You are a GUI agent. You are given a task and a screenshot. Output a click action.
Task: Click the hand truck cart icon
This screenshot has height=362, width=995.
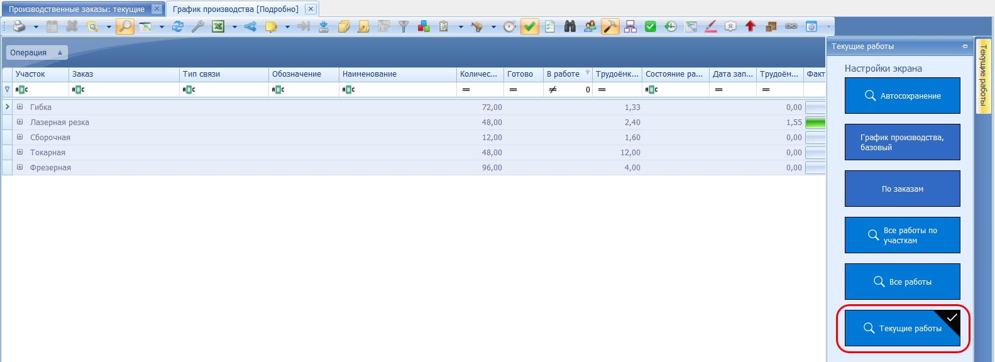477,26
